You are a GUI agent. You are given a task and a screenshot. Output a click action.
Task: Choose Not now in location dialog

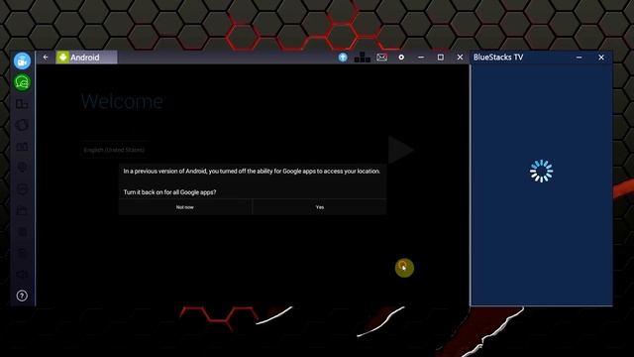185,207
